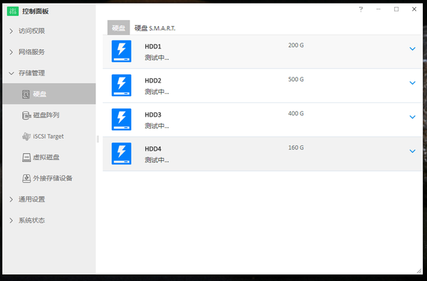Expand HDD4 details chevron
This screenshot has height=281, width=427.
point(412,151)
